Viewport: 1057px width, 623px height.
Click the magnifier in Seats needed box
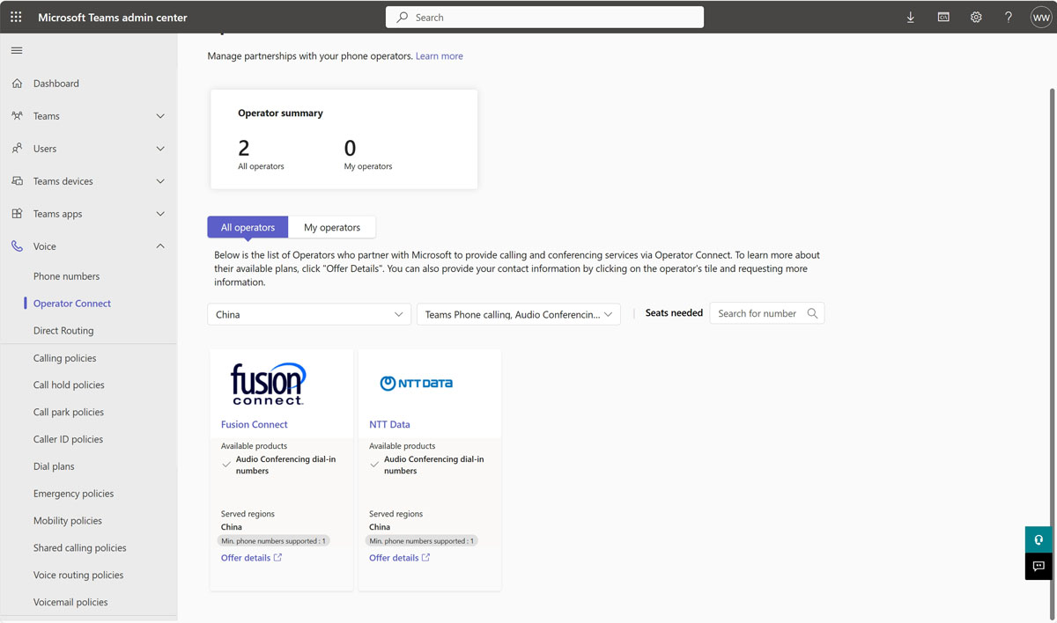pyautogui.click(x=812, y=313)
